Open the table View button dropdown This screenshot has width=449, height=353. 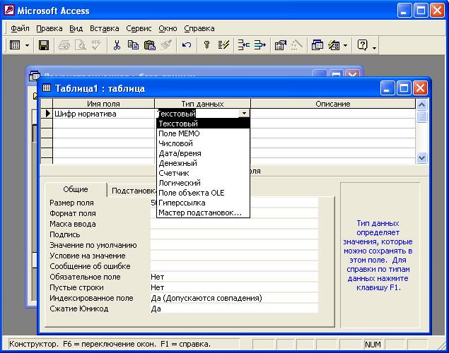click(28, 45)
